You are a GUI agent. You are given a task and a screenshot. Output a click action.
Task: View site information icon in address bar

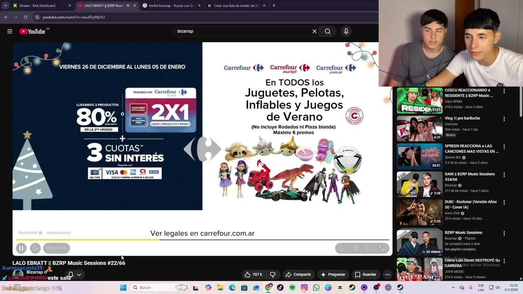(x=37, y=17)
